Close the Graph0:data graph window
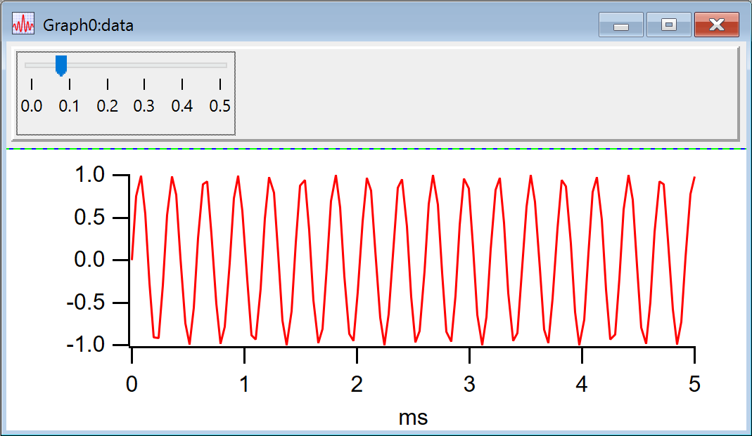The height and width of the screenshot is (436, 752). pyautogui.click(x=716, y=25)
